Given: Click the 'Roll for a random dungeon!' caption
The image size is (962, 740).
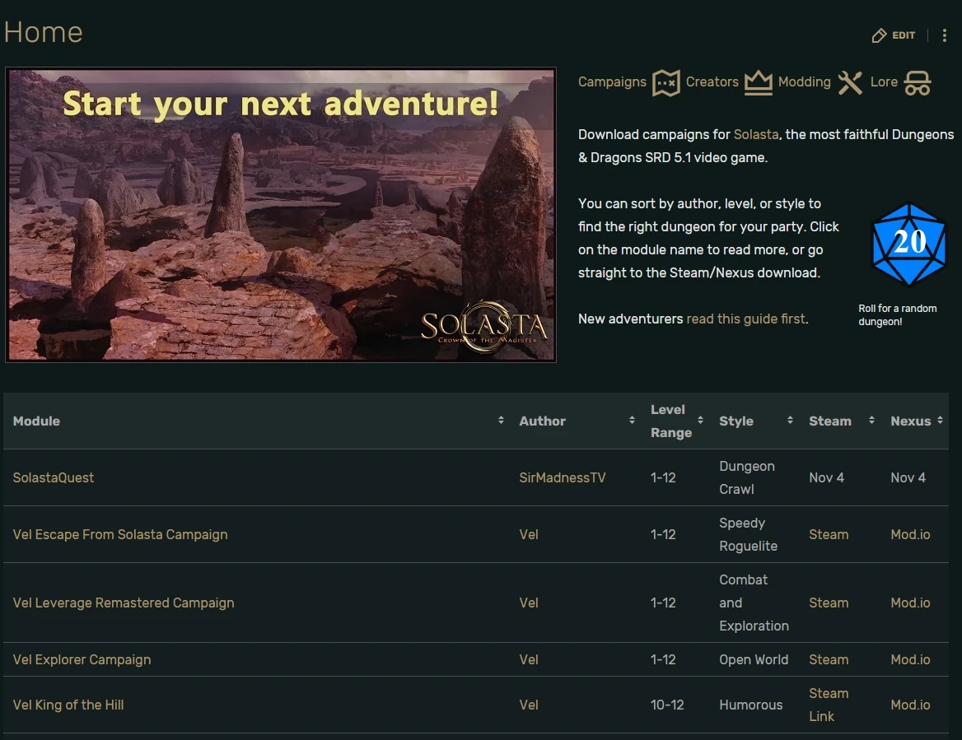Looking at the screenshot, I should tap(897, 315).
